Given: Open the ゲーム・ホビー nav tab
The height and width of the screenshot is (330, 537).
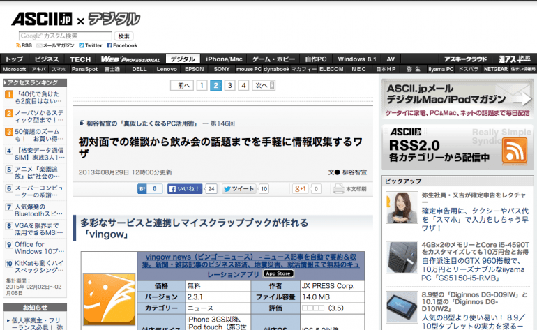Looking at the screenshot, I should coord(273,59).
